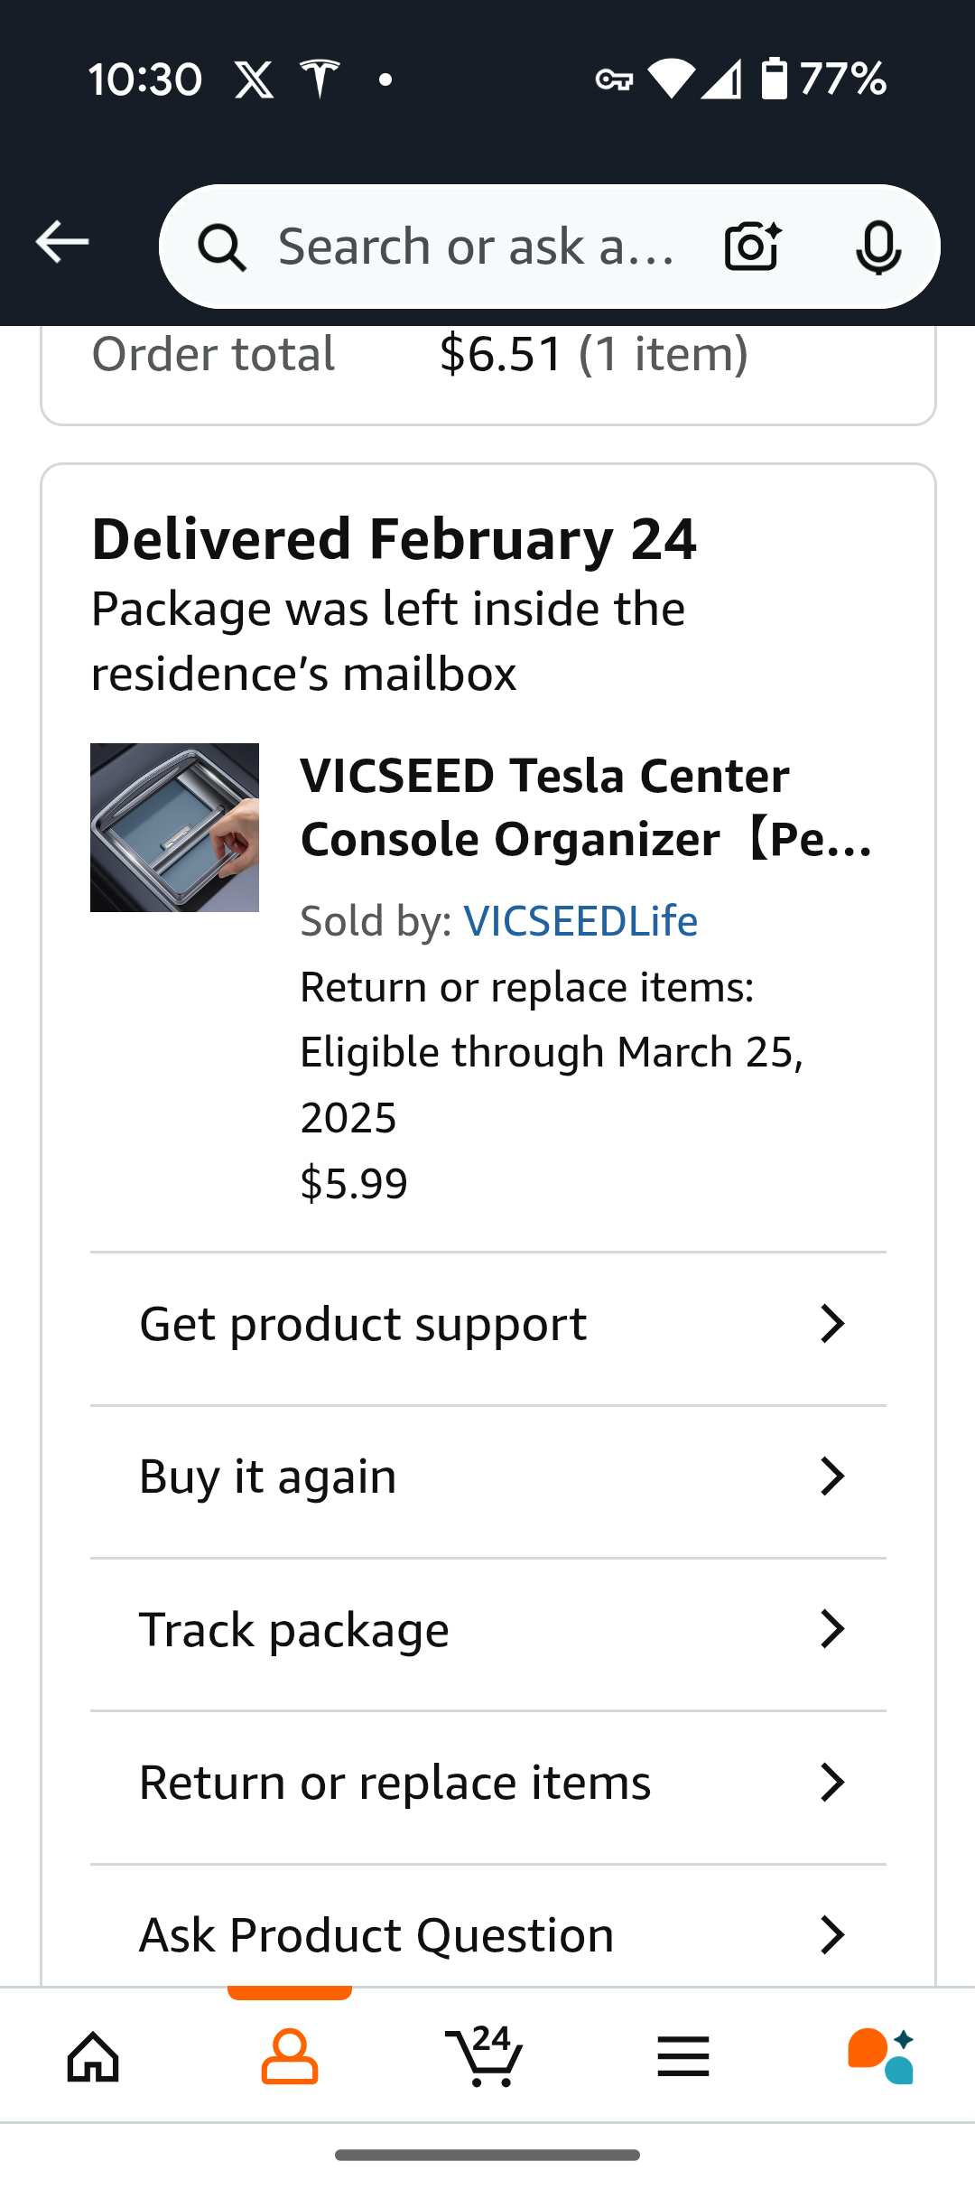Screen dimensions: 975x2189
Task: Open the hamburger menu tab
Action: [683, 2057]
